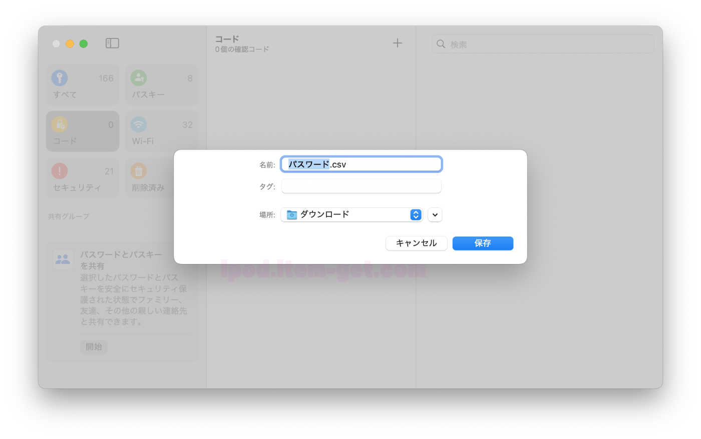Open the red "セキュリティ" warning icon
Screen dimensions: 701x439
60,171
